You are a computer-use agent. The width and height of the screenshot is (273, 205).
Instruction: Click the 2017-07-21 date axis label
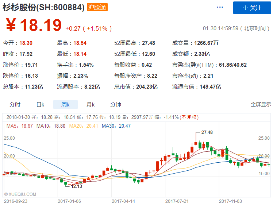(x=176, y=201)
